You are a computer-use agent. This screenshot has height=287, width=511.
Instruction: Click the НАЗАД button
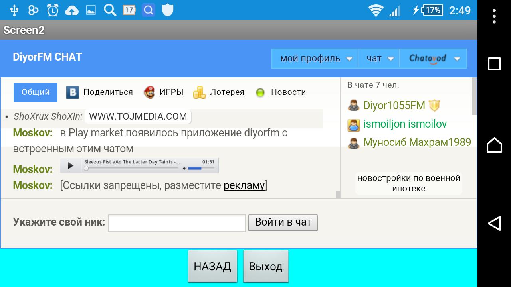[212, 266]
